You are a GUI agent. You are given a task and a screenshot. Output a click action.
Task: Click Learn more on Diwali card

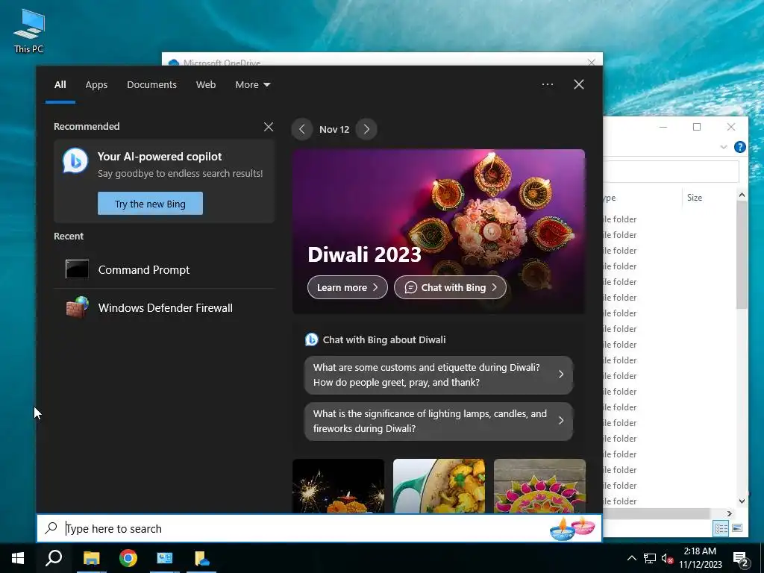coord(348,287)
